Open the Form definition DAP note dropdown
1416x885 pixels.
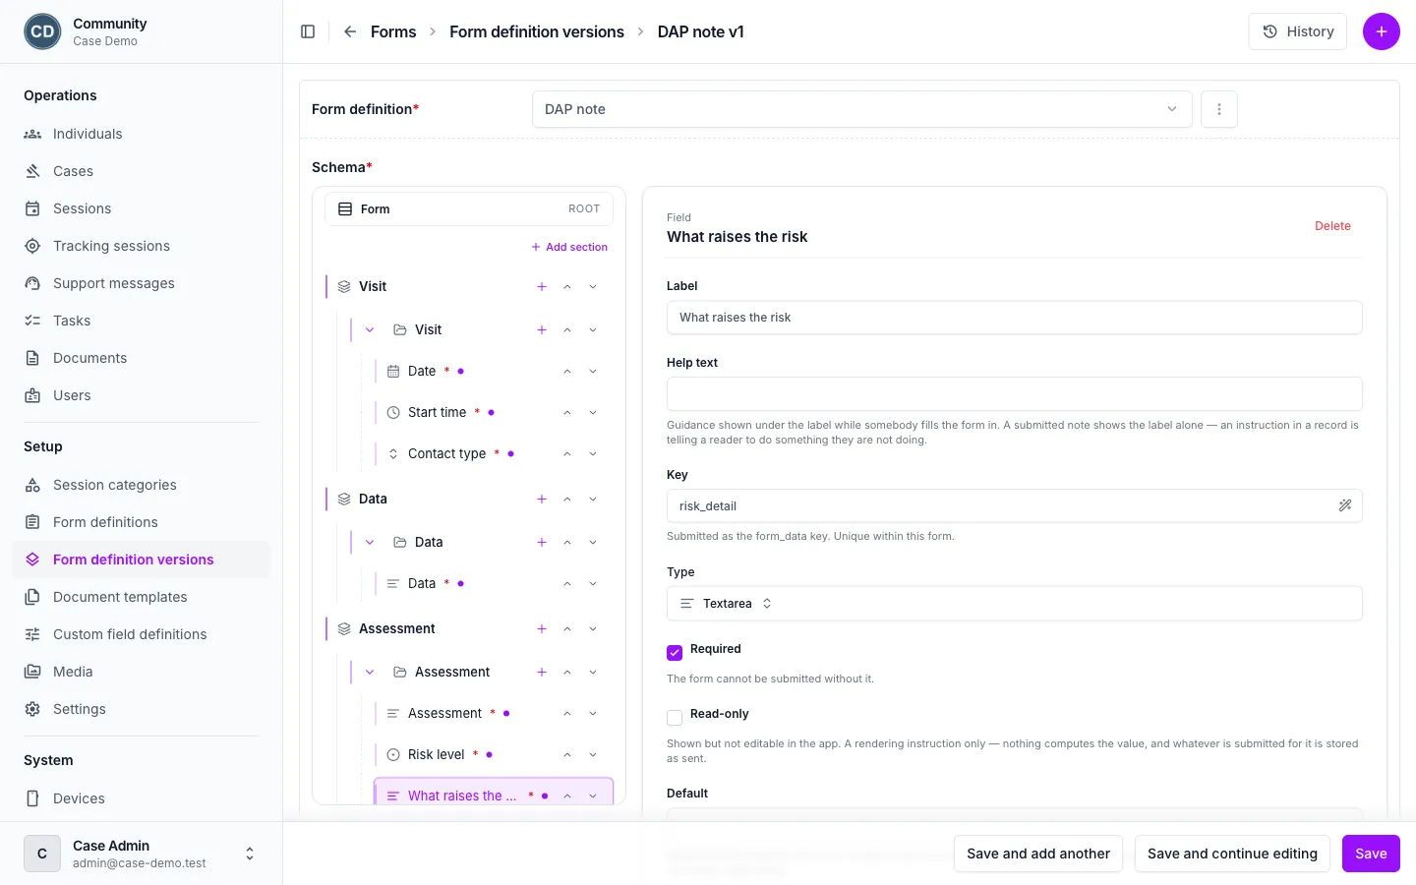[x=862, y=109]
